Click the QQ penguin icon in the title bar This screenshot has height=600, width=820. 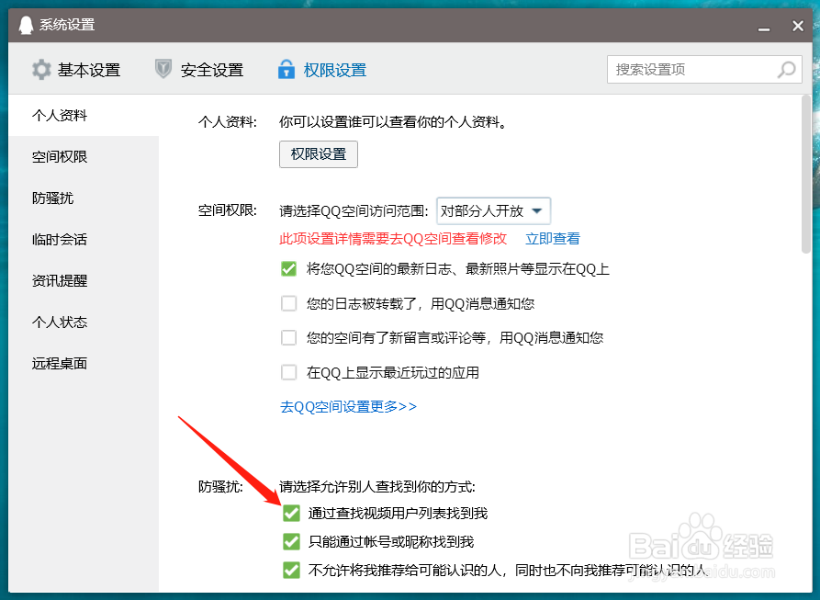[26, 25]
